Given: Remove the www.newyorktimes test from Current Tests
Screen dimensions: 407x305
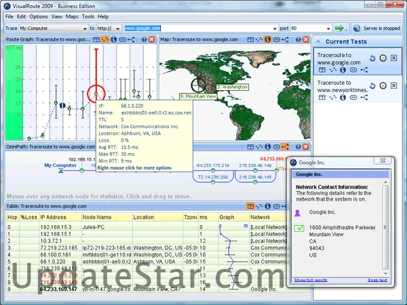Looking at the screenshot, I should tap(393, 85).
